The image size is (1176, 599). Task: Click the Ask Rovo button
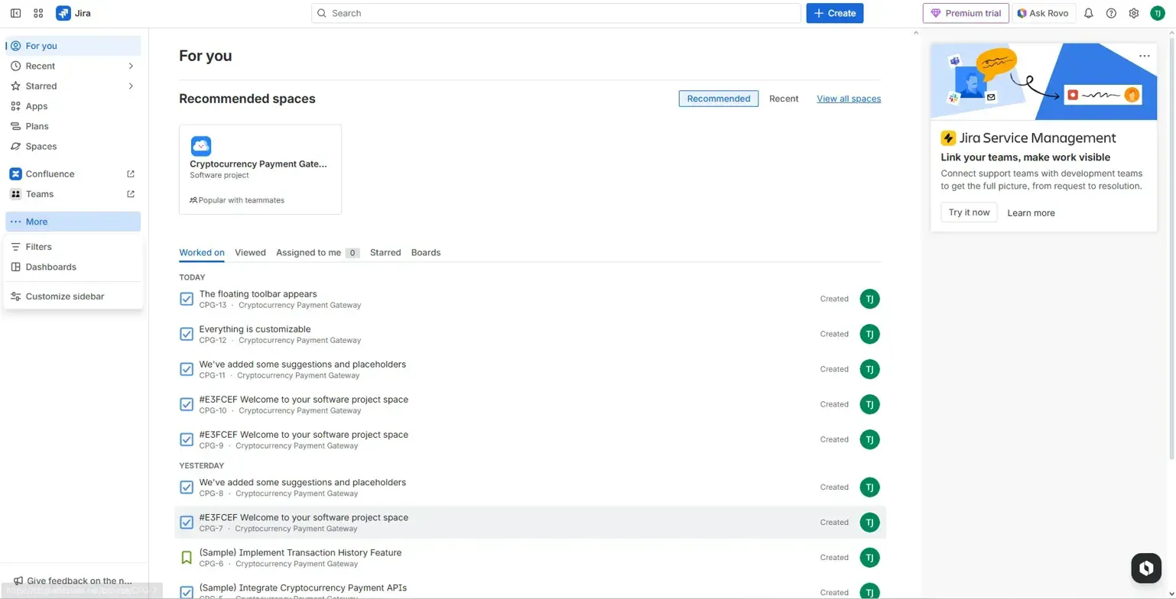point(1043,13)
